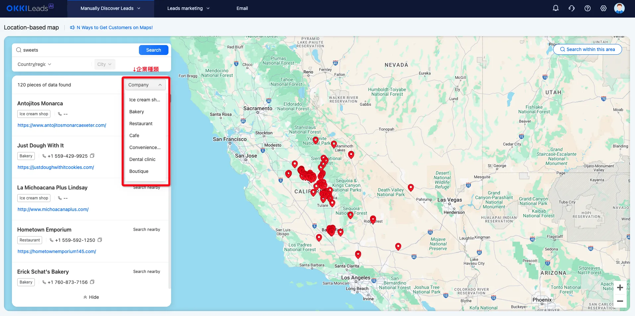Select Hometown Emporium result title
This screenshot has height=316, width=635.
pyautogui.click(x=44, y=230)
